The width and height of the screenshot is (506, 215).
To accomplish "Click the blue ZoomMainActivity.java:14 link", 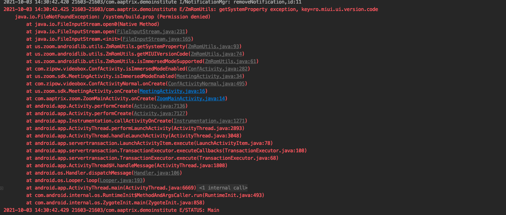I will [x=191, y=98].
